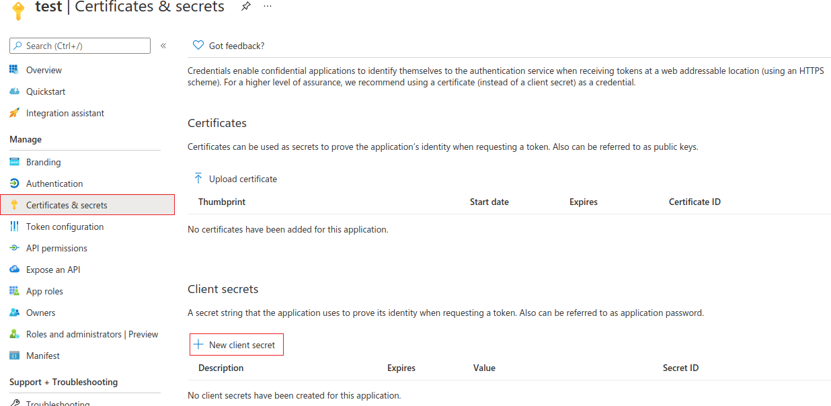Collapse the sidebar with double-chevron button
This screenshot has width=831, height=406.
pyautogui.click(x=163, y=46)
